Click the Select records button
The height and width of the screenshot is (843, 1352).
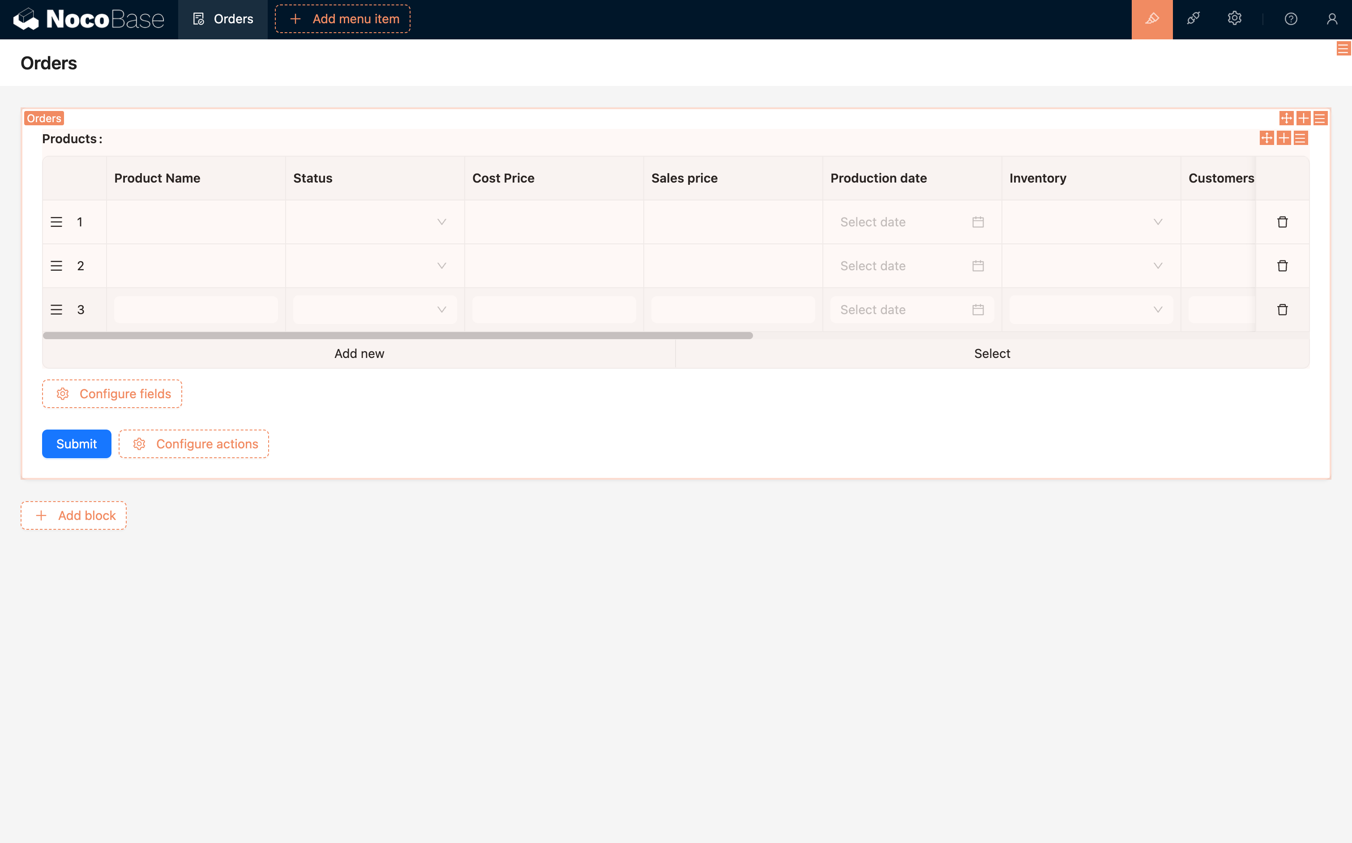point(992,353)
